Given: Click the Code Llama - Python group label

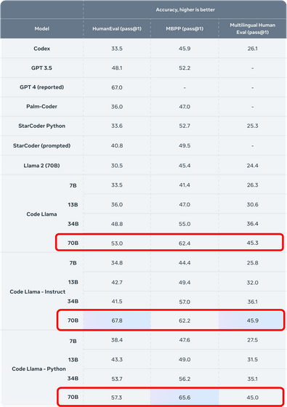Looking at the screenshot, I should click(39, 369).
